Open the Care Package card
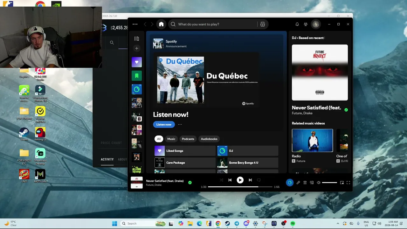 (x=185, y=163)
